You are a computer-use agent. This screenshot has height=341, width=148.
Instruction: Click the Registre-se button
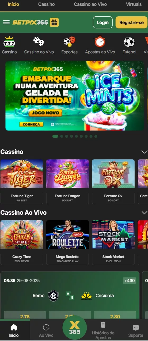[131, 22]
